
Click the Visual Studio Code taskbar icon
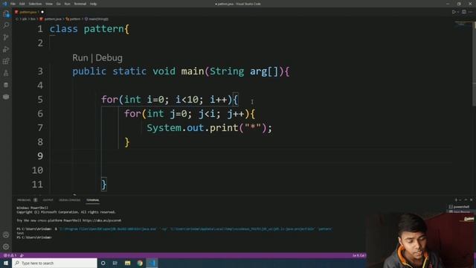tap(152, 263)
